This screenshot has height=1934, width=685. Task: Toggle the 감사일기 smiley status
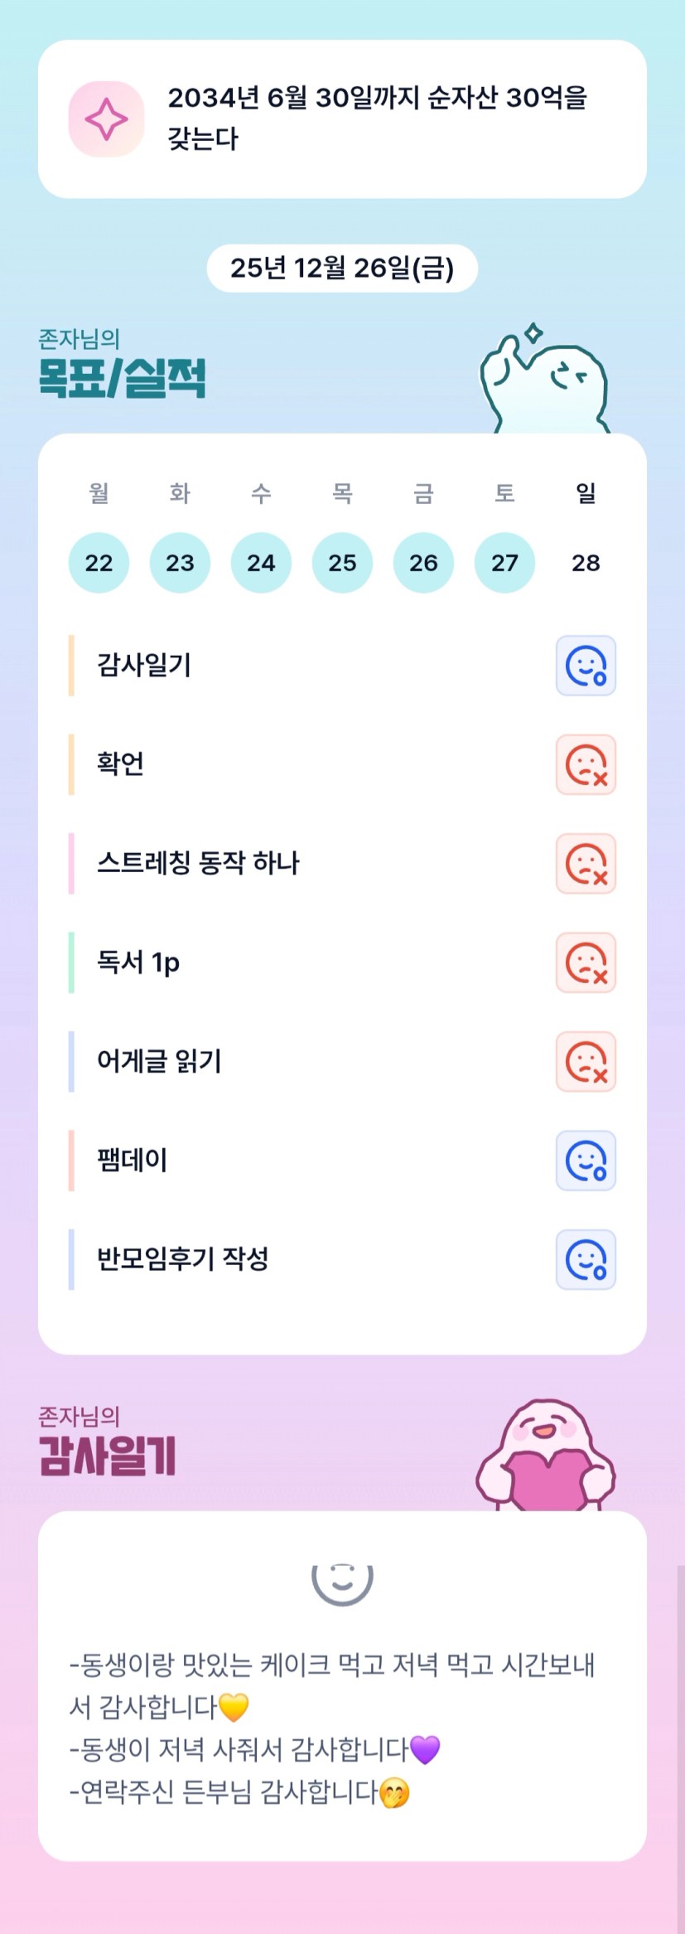coord(586,666)
